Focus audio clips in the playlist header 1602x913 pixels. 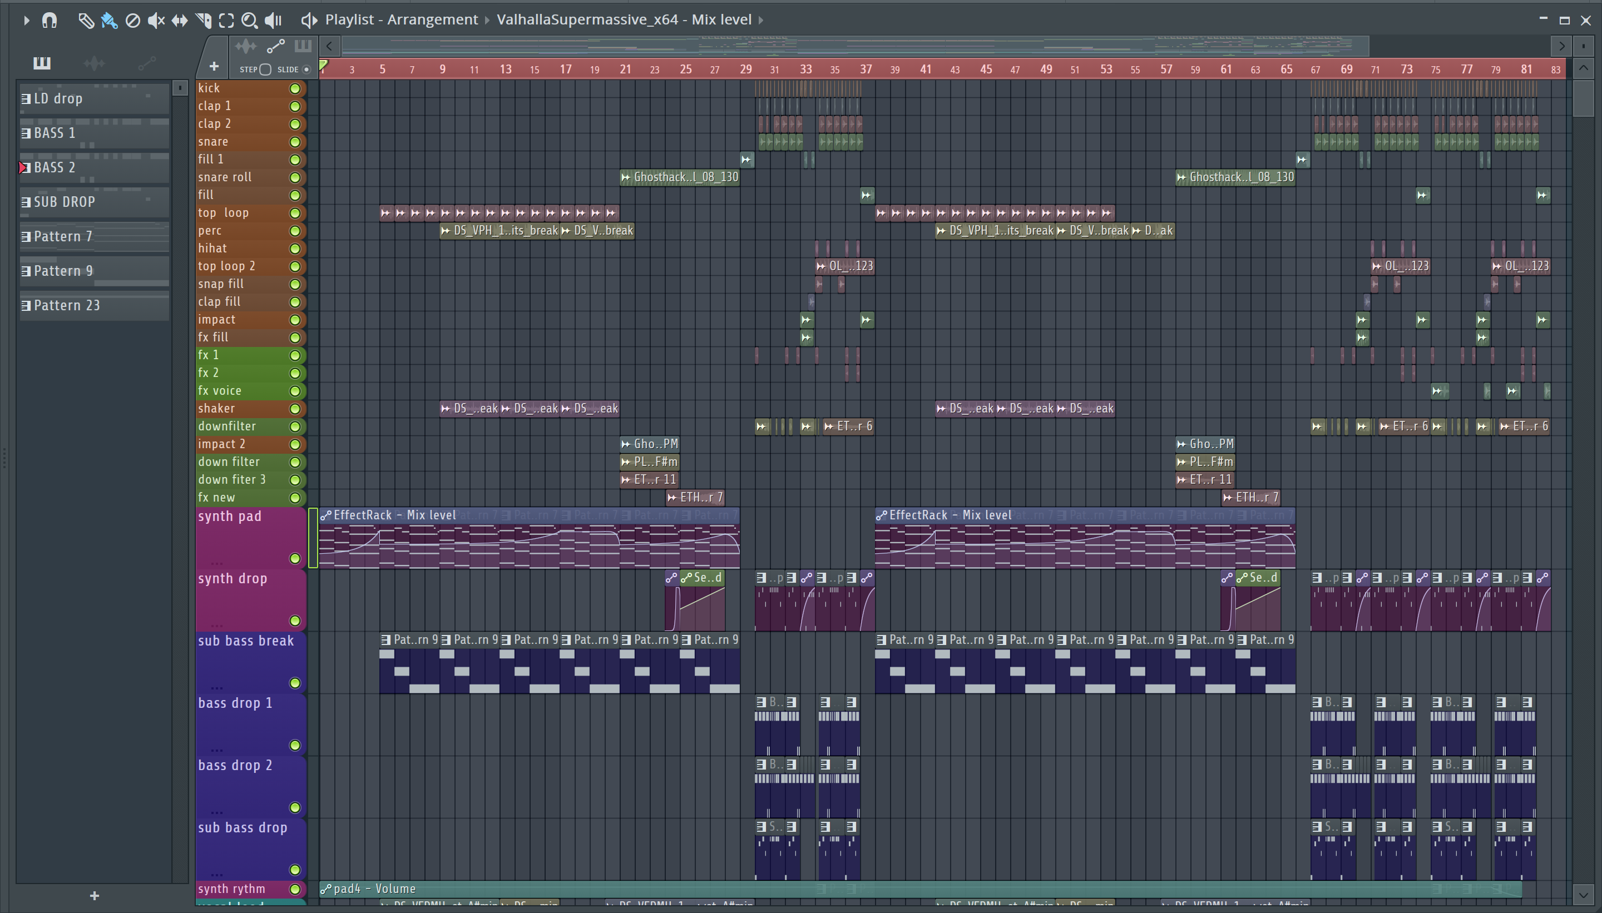point(246,46)
